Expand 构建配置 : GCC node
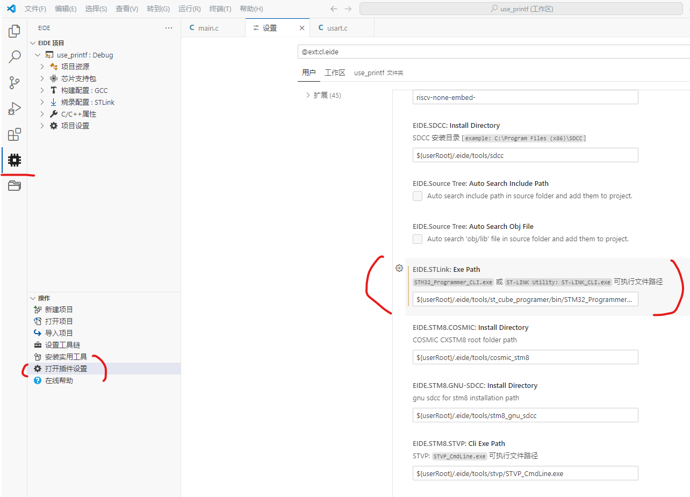Screen dimensions: 690x497 click(x=42, y=90)
